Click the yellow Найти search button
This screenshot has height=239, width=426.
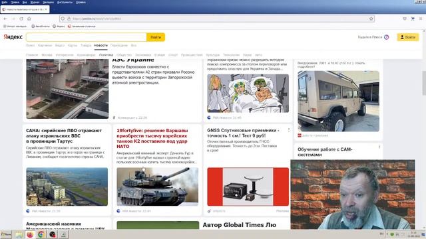[x=156, y=37]
